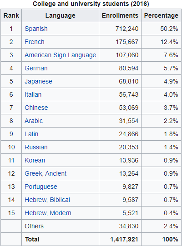Click the Portuguese link
Image resolution: width=182 pixels, height=246 pixels.
point(41,187)
